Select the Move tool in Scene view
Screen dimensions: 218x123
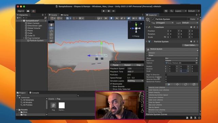51,28
